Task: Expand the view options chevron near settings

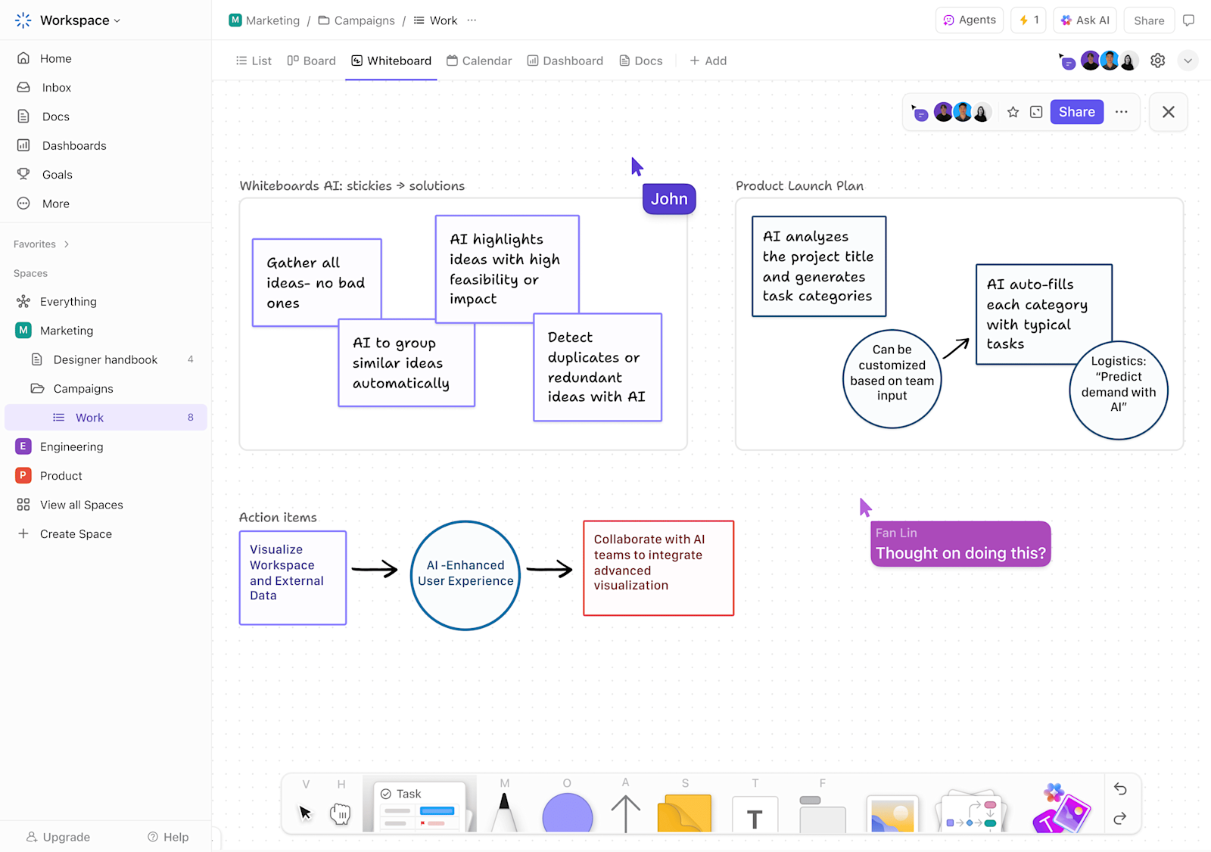Action: pos(1188,61)
